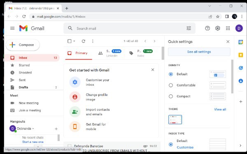Open Chrome's three-dot menu

pyautogui.click(x=242, y=16)
